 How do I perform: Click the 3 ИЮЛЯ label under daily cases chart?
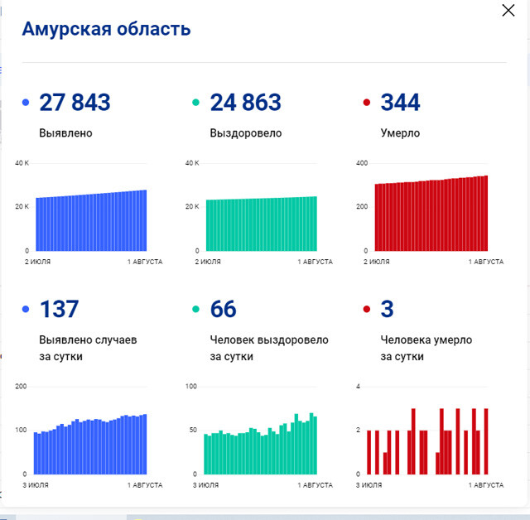tap(36, 485)
